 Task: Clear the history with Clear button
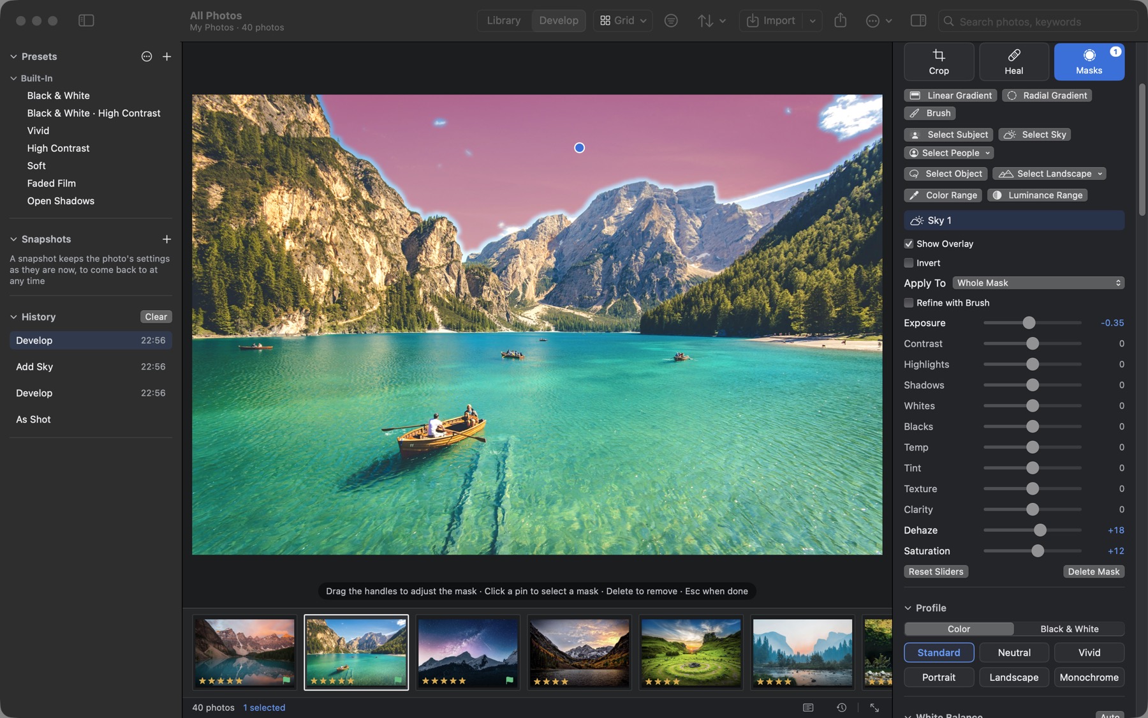(156, 317)
